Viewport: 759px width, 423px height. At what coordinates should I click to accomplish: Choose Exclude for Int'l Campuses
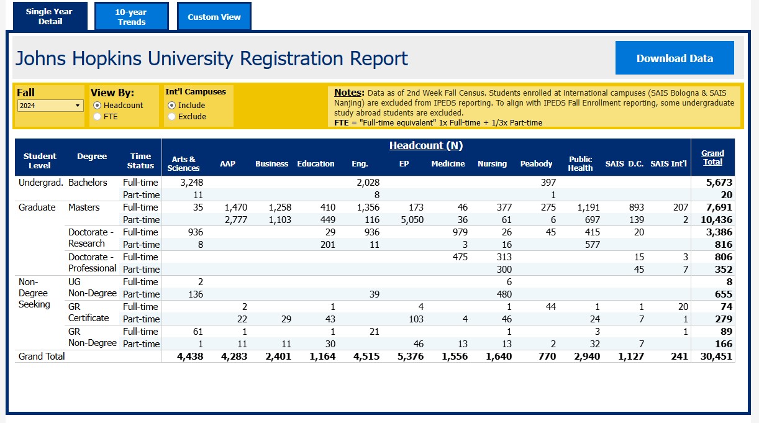pos(172,117)
